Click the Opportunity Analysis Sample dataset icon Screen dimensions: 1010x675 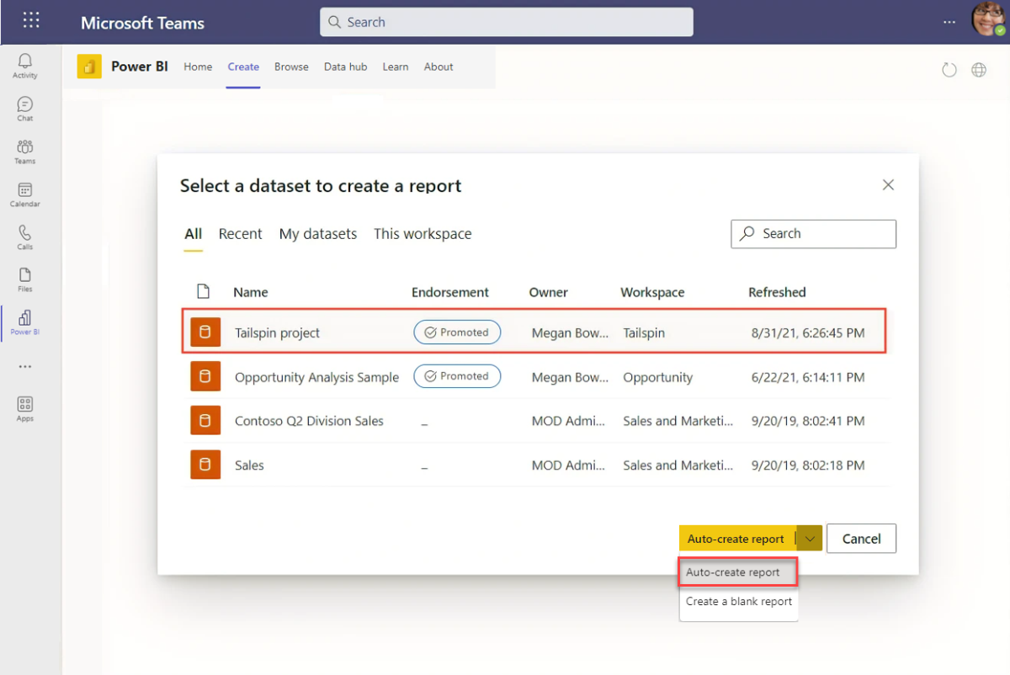[205, 376]
